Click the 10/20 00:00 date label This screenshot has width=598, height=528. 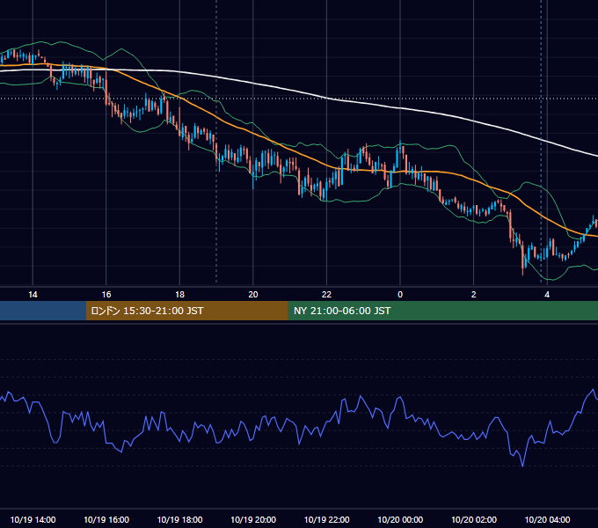pos(400,519)
